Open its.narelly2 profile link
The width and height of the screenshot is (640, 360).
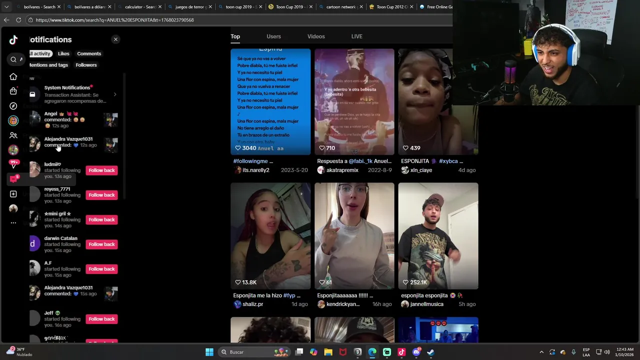[x=256, y=170]
